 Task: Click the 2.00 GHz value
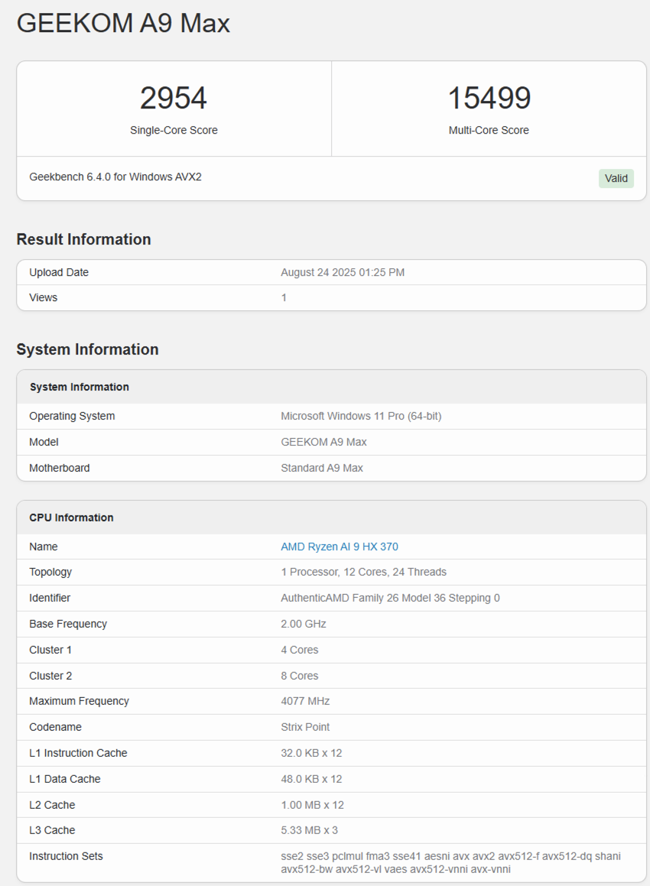click(304, 624)
